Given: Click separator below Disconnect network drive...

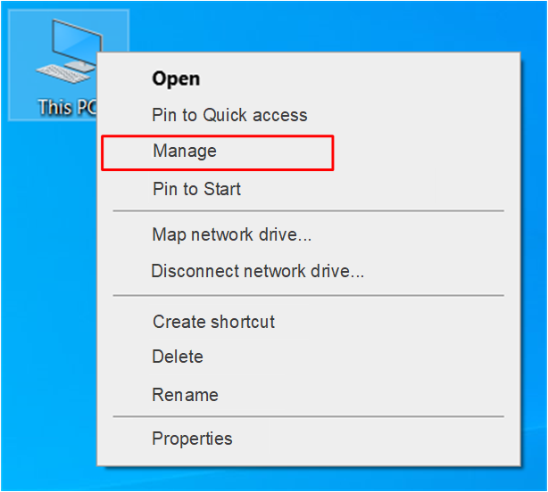Looking at the screenshot, I should 308,295.
